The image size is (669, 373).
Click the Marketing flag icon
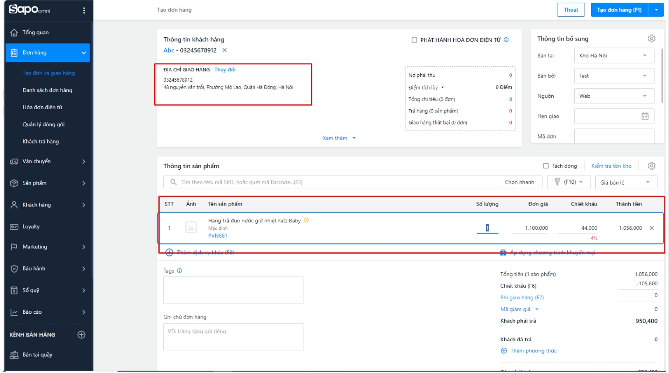[x=14, y=247]
